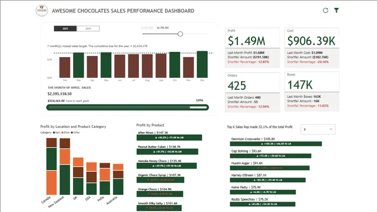Click Profit card's Shortfall Percentage -12.87% text
Screen dimensions: 377x212
(x=249, y=62)
